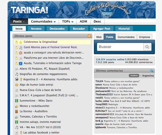Open post Aliens VS Predator, PC, Repack
The height and width of the screenshot is (135, 162).
(x=45, y=69)
